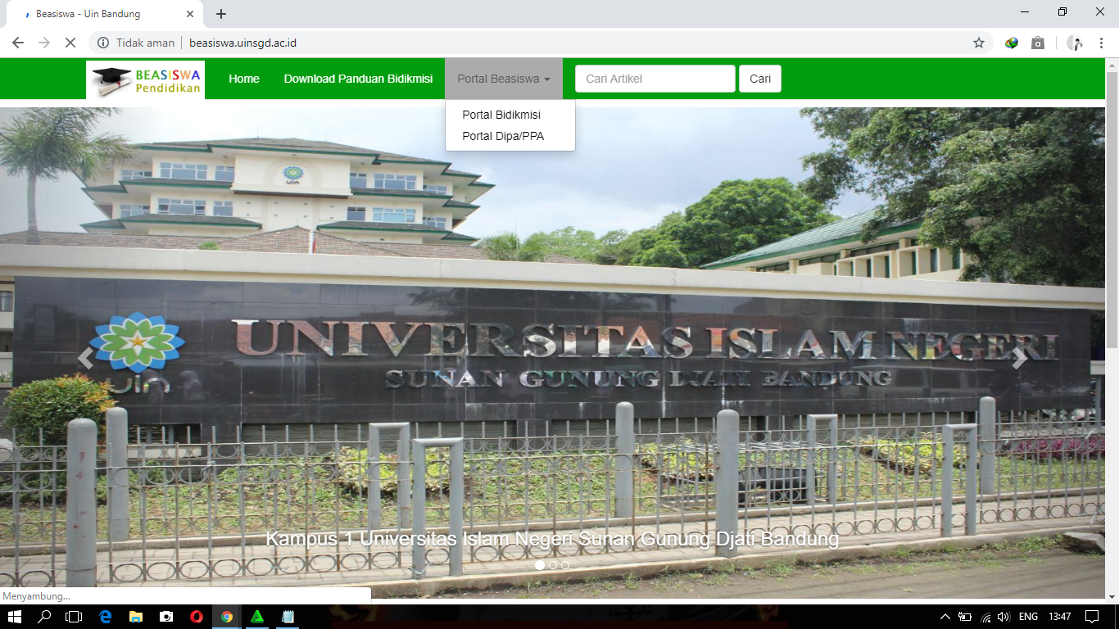
Task: Expand hidden icons in the system tray
Action: [x=944, y=617]
